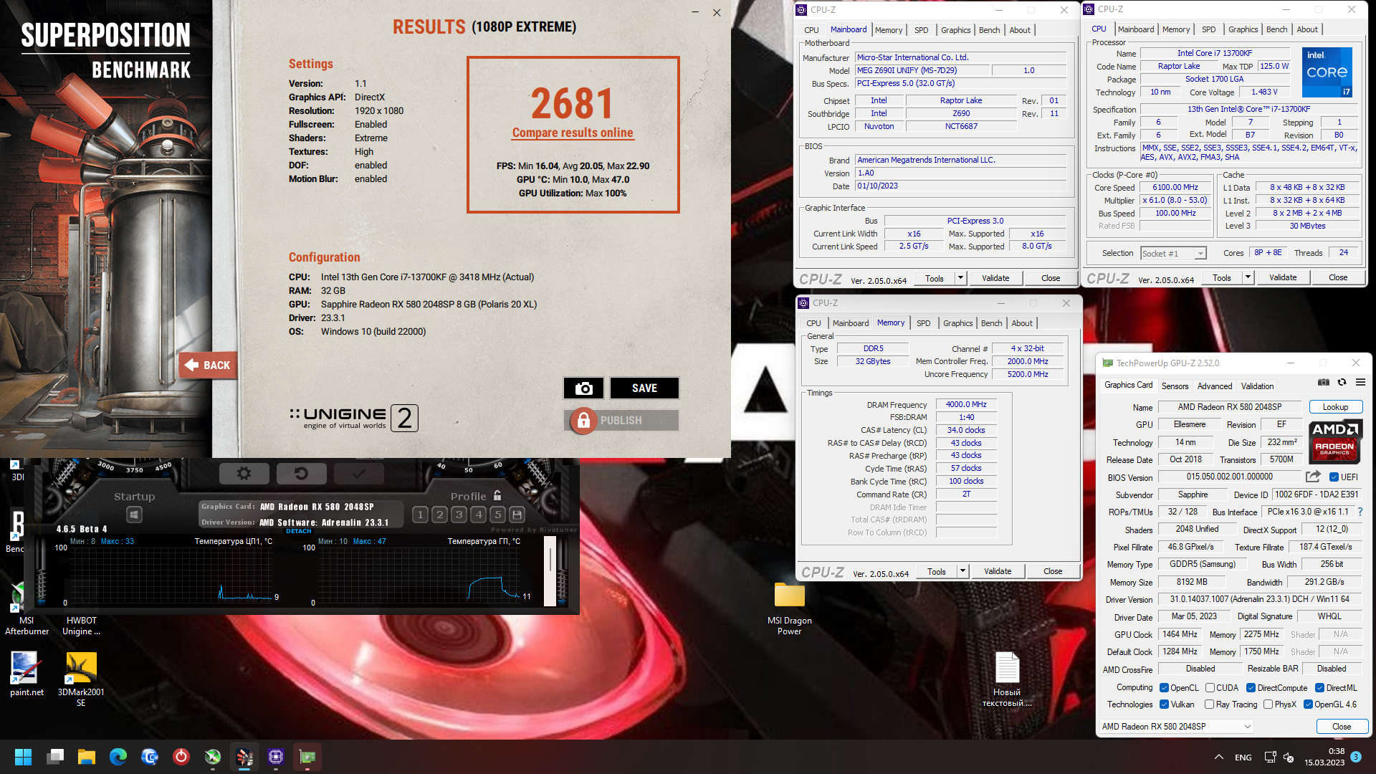Screen dimensions: 1376x774
Task: Open Task View on taskbar
Action: 55,757
